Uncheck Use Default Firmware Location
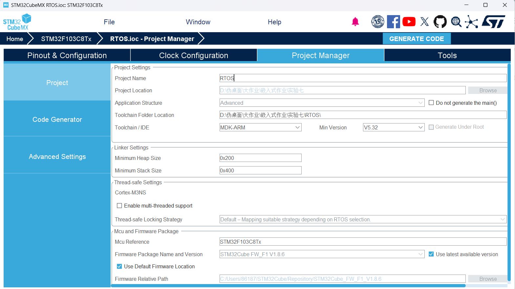The image size is (515, 289). point(119,266)
